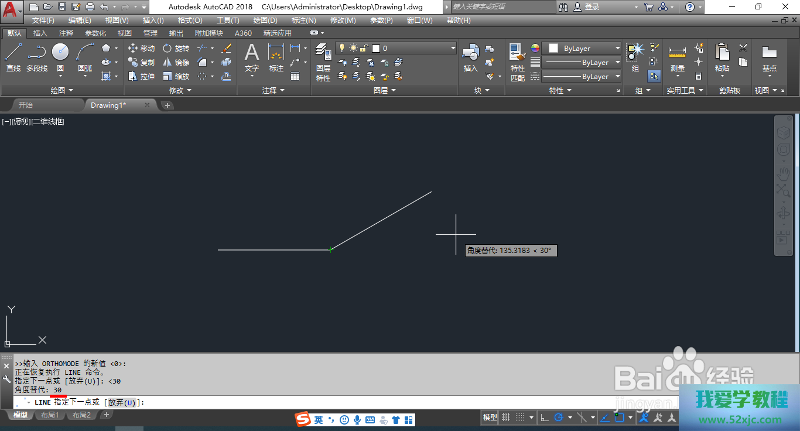Click the Insert block (插入) icon
The height and width of the screenshot is (431, 800).
[x=470, y=58]
